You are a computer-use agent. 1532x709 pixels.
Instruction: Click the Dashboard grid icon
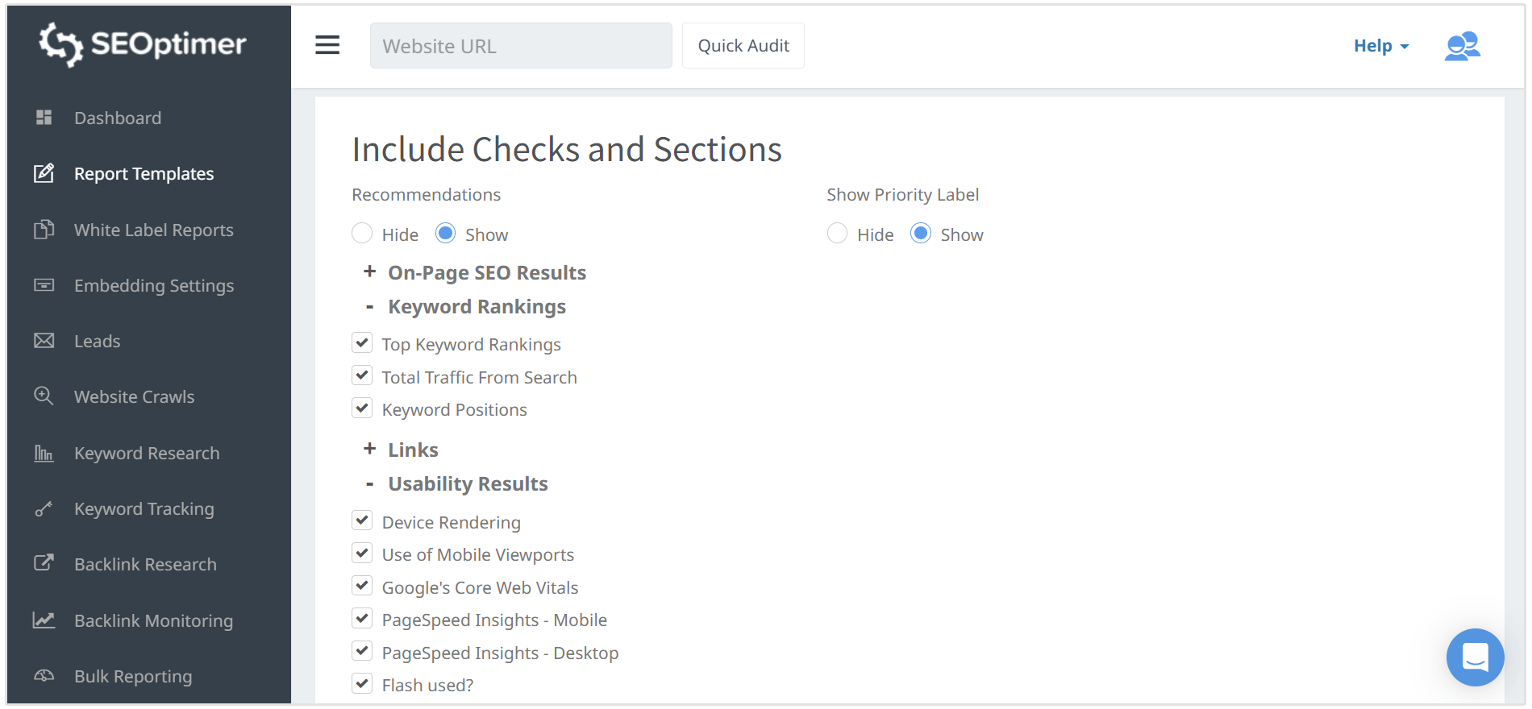(44, 118)
